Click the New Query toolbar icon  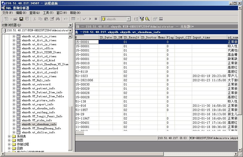(x=6, y=19)
